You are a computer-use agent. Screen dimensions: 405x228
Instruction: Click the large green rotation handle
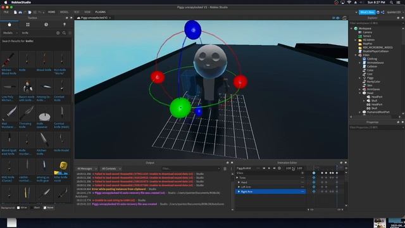tap(180, 108)
